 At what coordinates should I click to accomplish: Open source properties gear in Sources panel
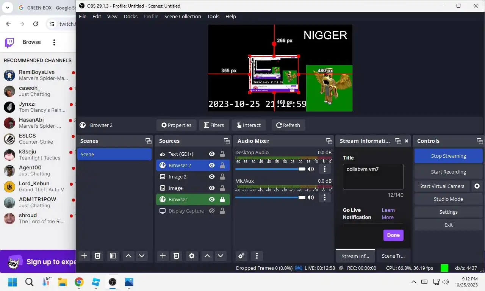coord(192,256)
